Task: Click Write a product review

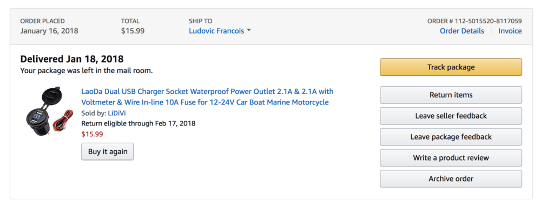Action: pyautogui.click(x=451, y=158)
